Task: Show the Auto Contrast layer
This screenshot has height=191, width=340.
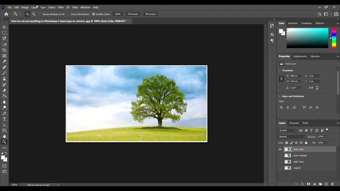Action: pos(280,155)
